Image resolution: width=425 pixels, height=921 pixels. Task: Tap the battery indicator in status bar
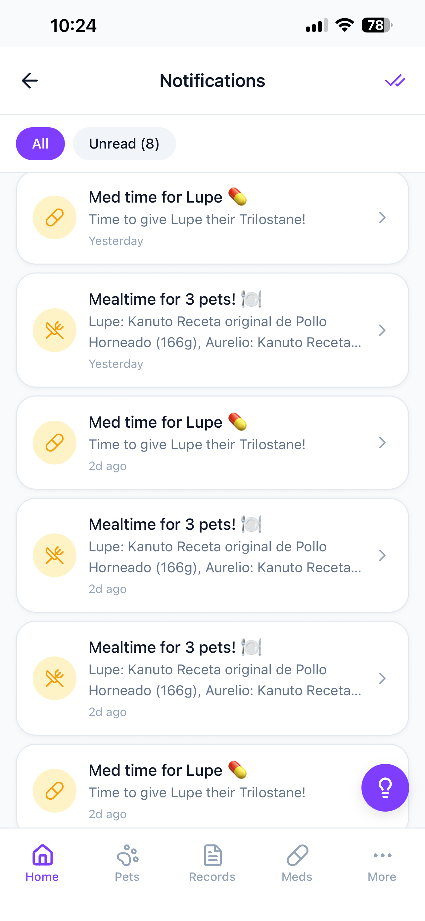tap(377, 26)
